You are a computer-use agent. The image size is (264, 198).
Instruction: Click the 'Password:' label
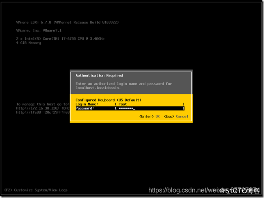85,108
